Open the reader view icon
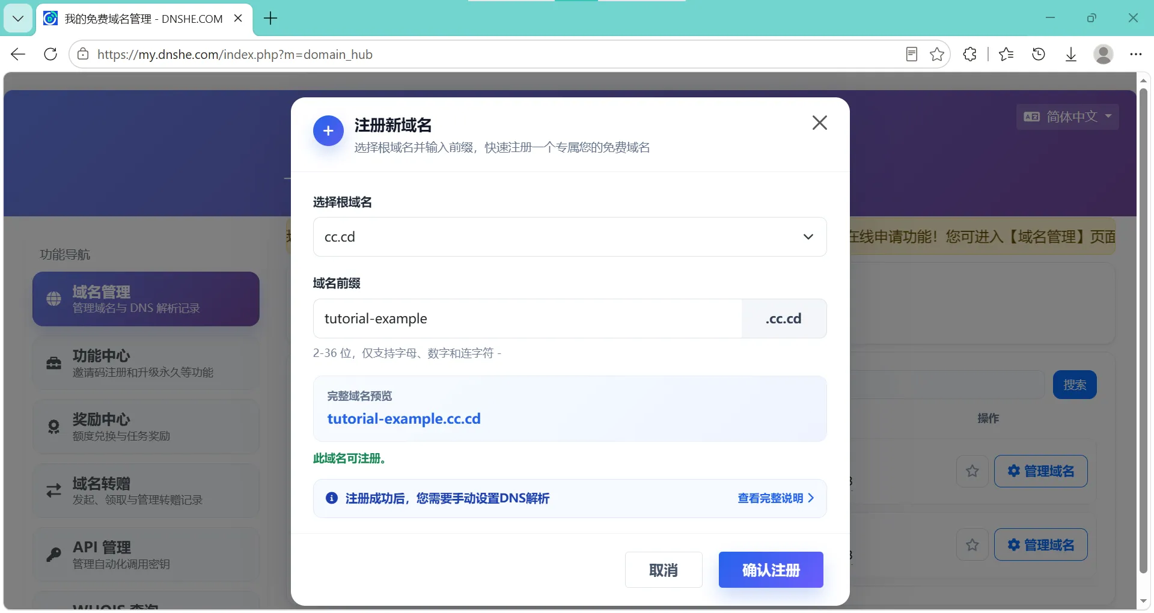This screenshot has height=613, width=1154. click(x=912, y=54)
